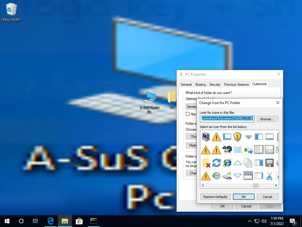Open the taskbar clock showing 1:59 PM
This screenshot has height=227, width=302.
tap(277, 221)
